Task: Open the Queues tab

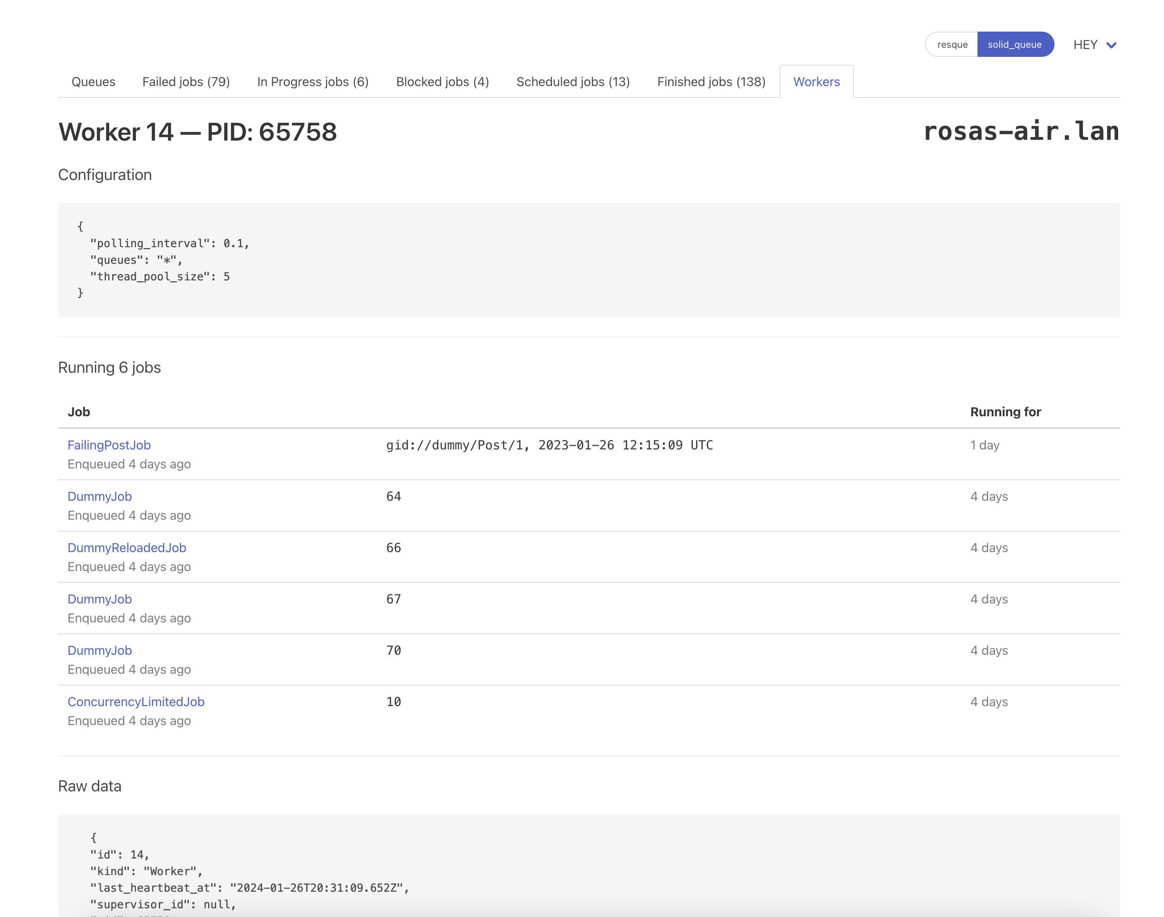Action: pyautogui.click(x=94, y=82)
